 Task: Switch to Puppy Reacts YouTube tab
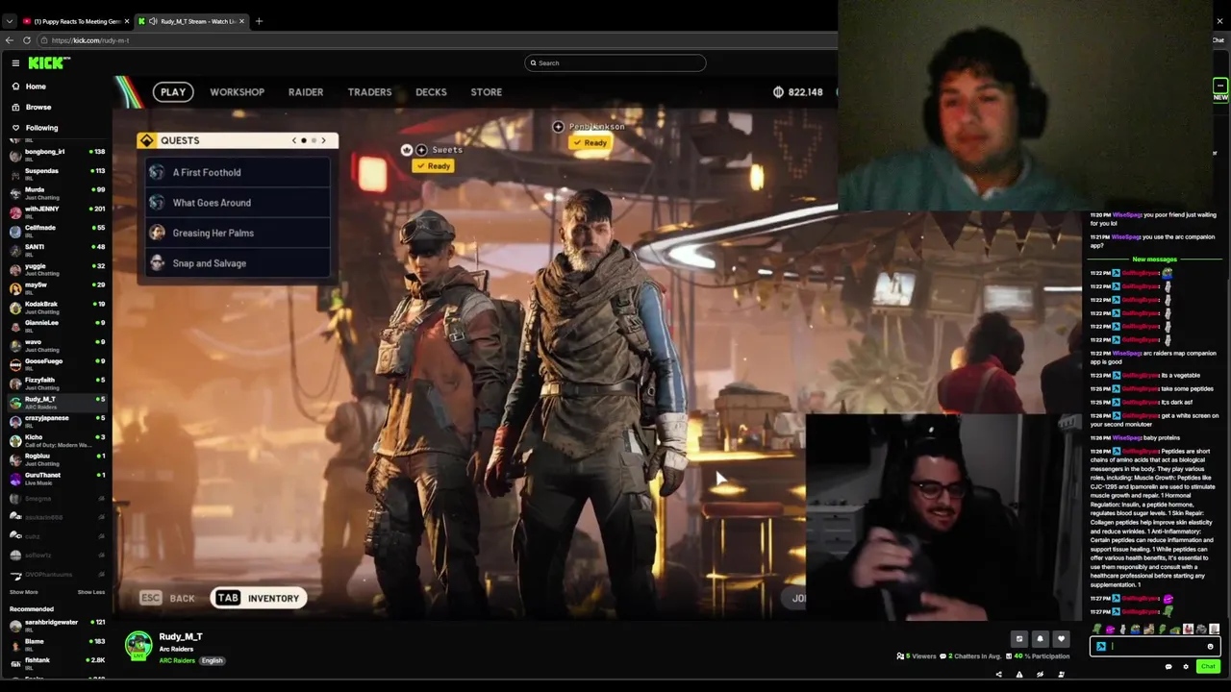click(x=75, y=21)
